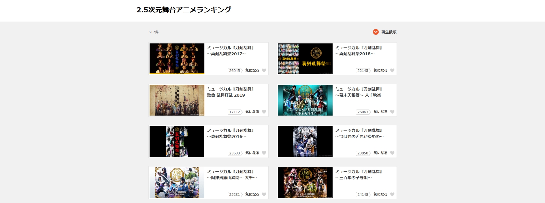
Task: Click the 17112 favorites count badge
Action: click(x=235, y=112)
